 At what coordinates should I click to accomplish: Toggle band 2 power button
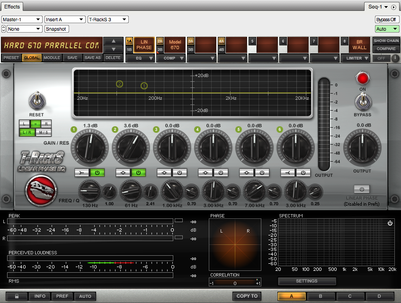click(x=138, y=173)
